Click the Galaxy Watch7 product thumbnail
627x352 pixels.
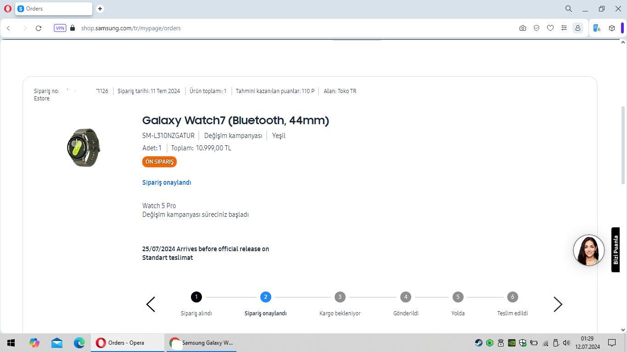pos(84,148)
